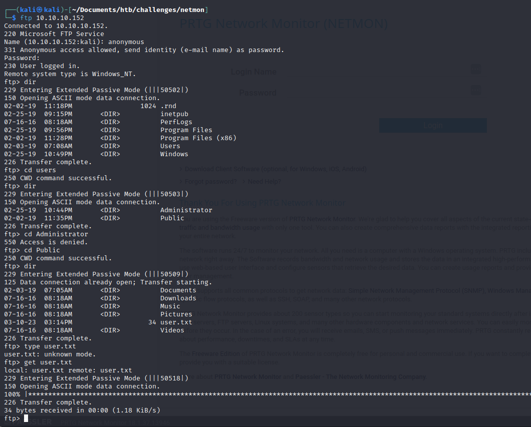Click the Windows directory entry
The width and height of the screenshot is (531, 427).
(174, 154)
